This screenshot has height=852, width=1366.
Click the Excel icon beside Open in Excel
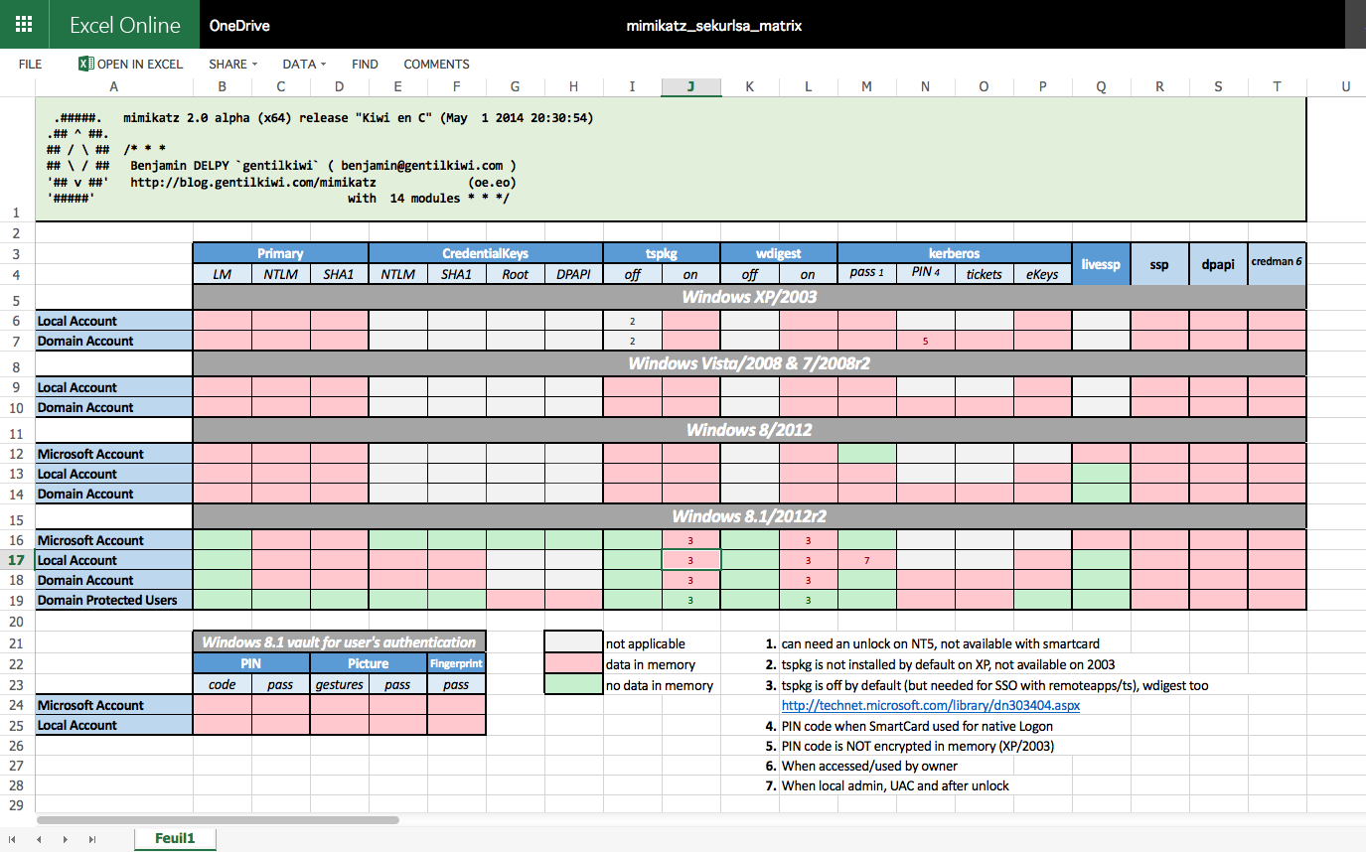pyautogui.click(x=85, y=64)
